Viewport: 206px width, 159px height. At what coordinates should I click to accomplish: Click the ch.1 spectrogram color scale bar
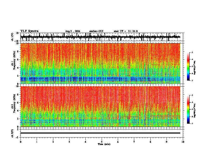188,67
